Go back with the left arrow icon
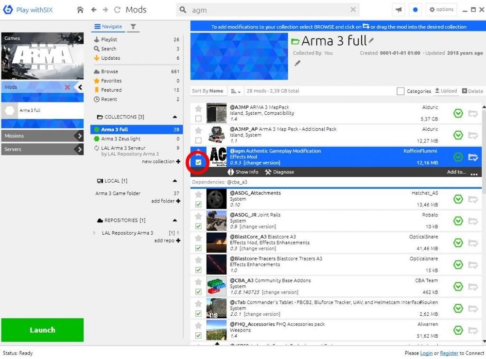This screenshot has width=486, height=359. click(94, 10)
